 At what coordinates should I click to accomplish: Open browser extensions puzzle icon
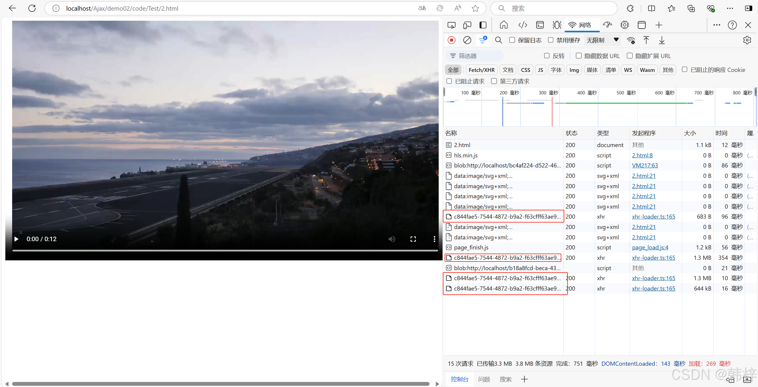(630, 8)
